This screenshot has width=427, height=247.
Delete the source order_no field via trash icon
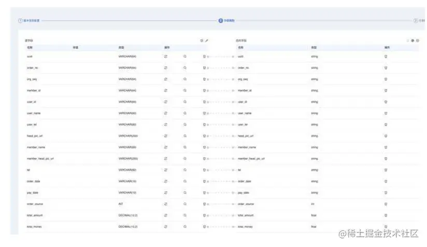pyautogui.click(x=204, y=68)
